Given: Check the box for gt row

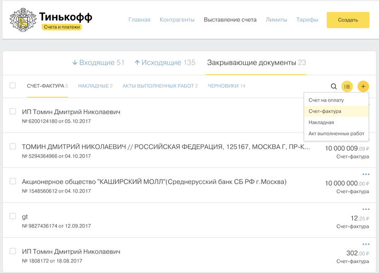Looking at the screenshot, I should click(x=13, y=216).
